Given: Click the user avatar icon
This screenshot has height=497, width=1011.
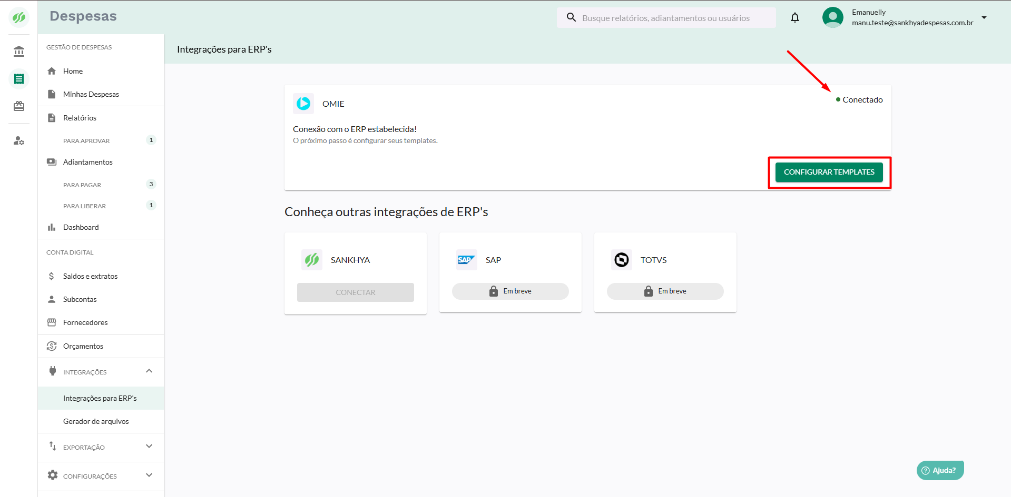Looking at the screenshot, I should pos(833,17).
